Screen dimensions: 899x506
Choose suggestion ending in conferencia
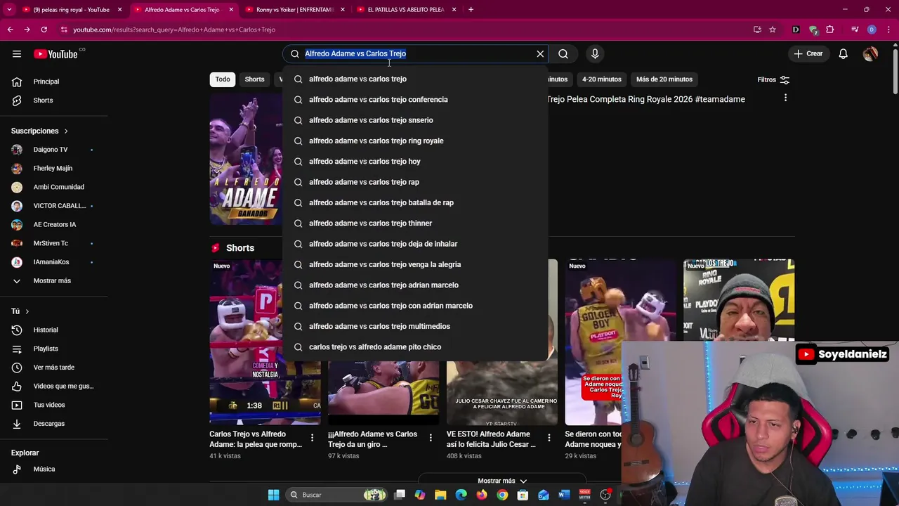[x=415, y=100]
